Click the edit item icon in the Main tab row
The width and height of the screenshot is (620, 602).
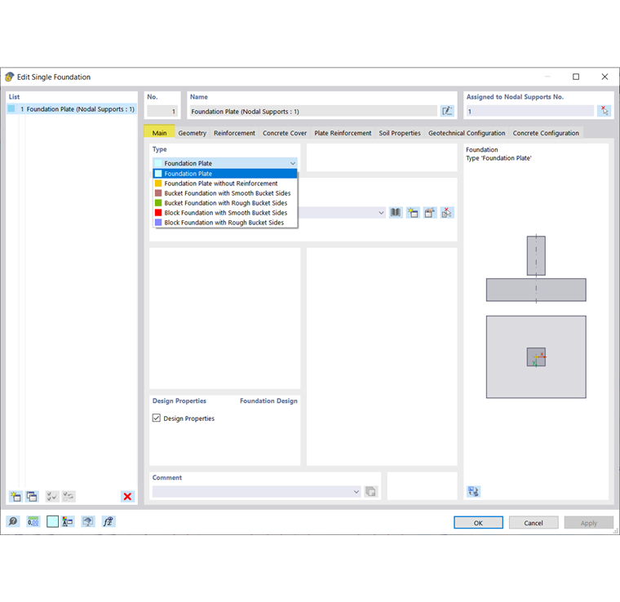(430, 213)
